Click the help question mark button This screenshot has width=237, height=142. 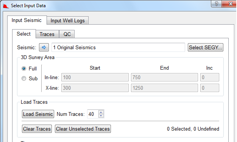point(217,4)
